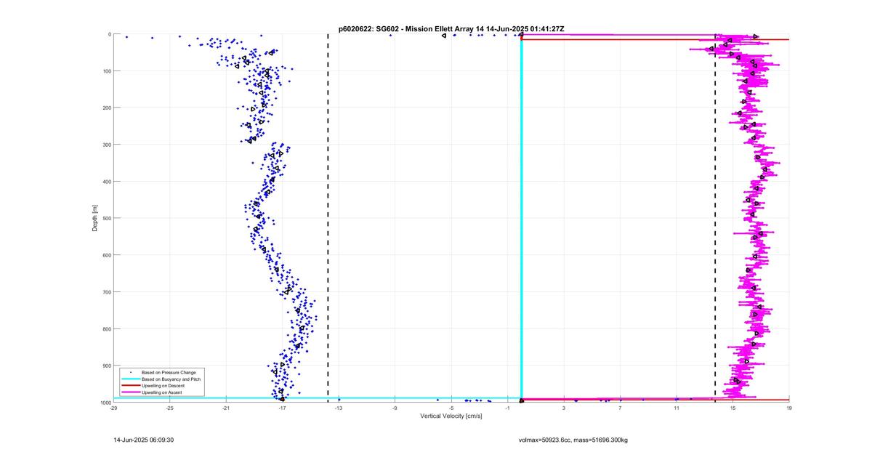Select the velocity axis tick label '-21'
This screenshot has height=452, width=872.
pos(226,408)
